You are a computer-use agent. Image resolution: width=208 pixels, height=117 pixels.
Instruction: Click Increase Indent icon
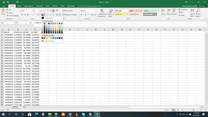pyautogui.click(x=60, y=15)
